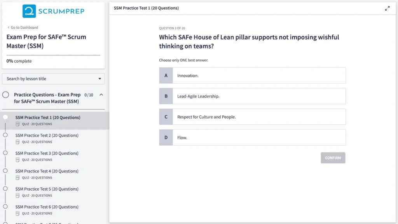398x224 pixels.
Task: Go to Dashboard link
Action: (24, 28)
